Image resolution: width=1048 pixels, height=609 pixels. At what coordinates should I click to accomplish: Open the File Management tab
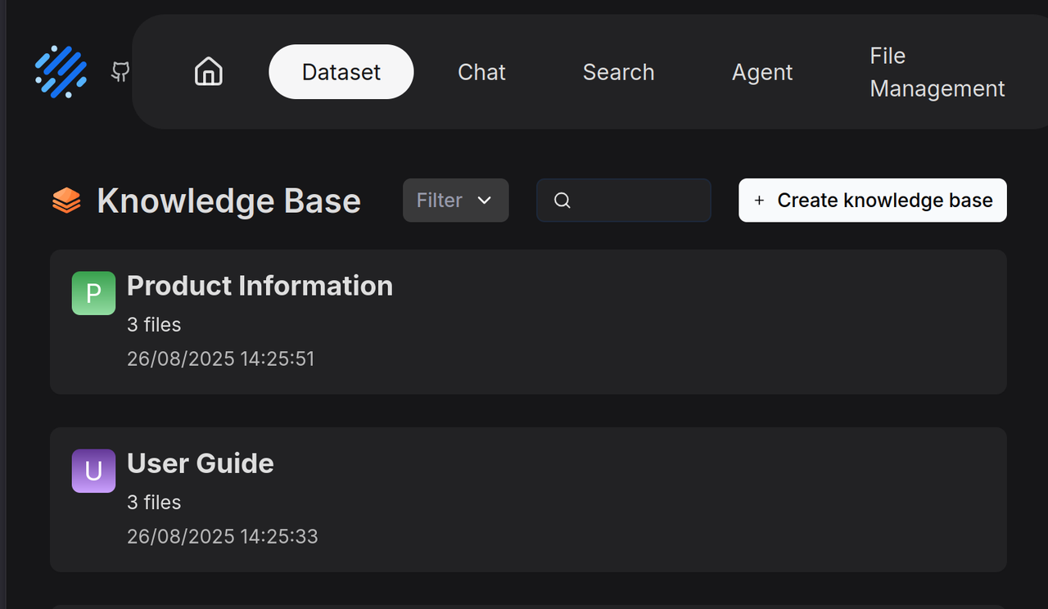(937, 72)
